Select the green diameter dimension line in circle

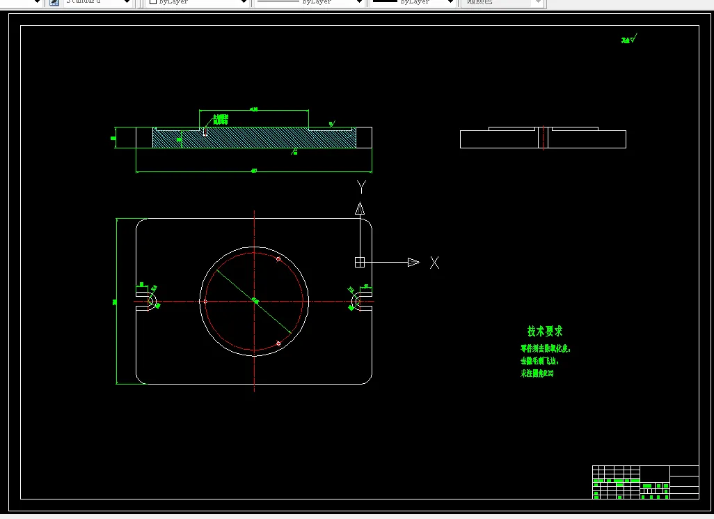(x=253, y=301)
